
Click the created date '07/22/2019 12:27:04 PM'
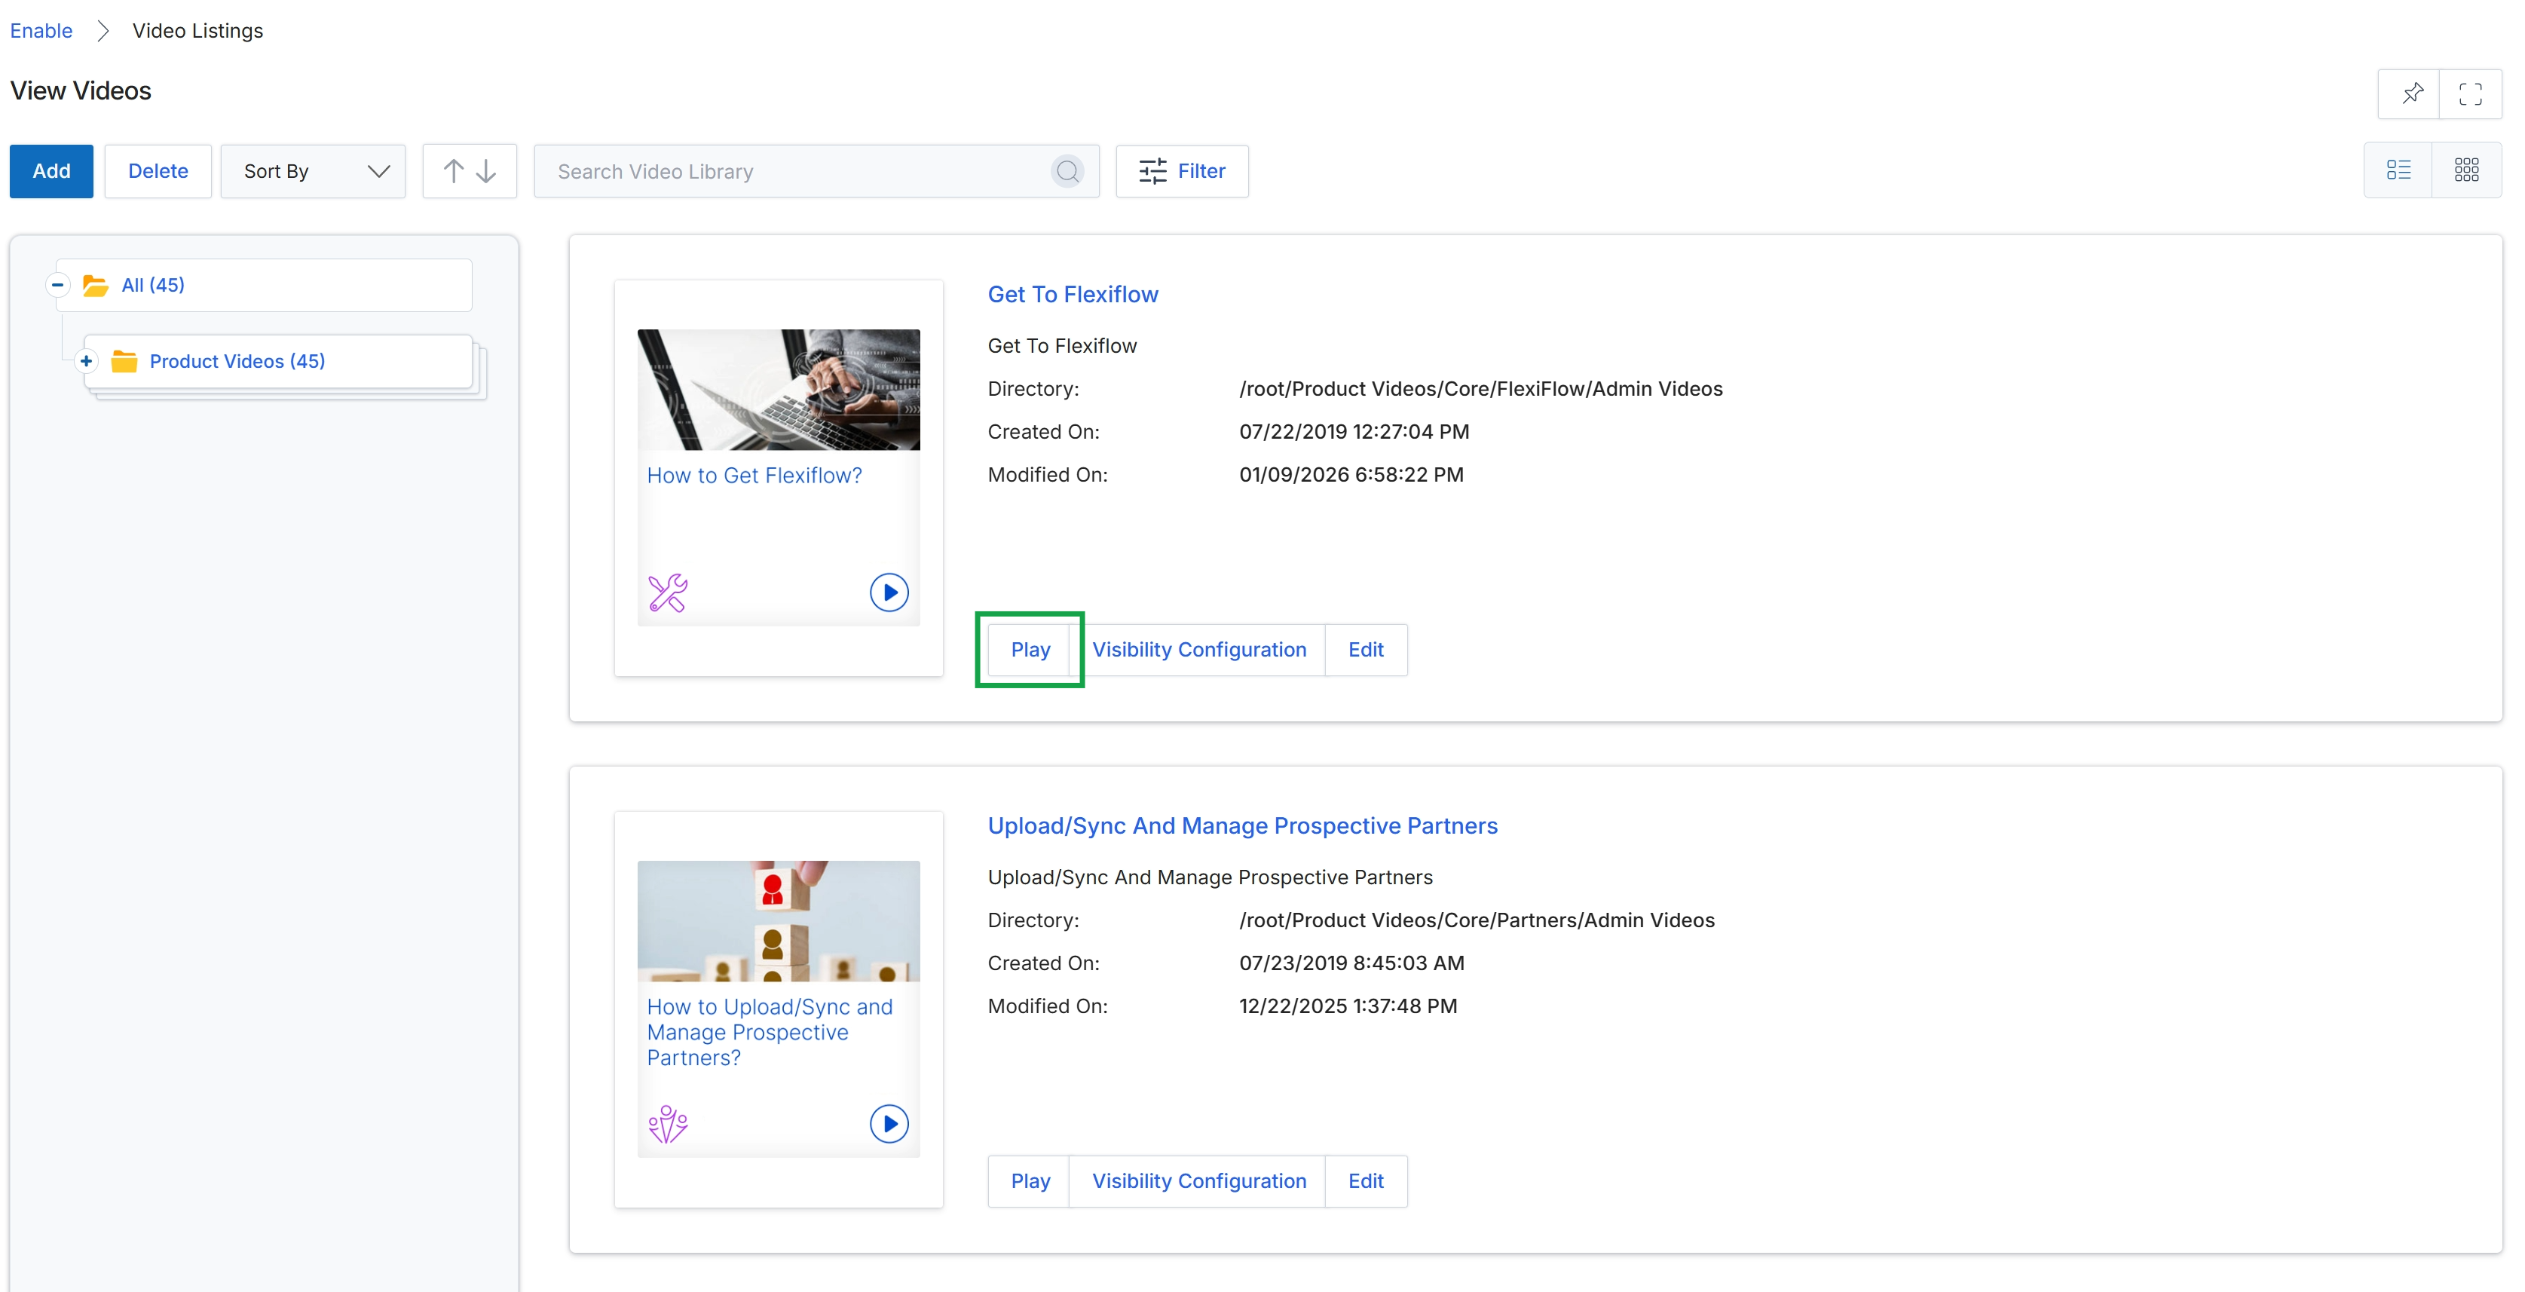point(1354,433)
